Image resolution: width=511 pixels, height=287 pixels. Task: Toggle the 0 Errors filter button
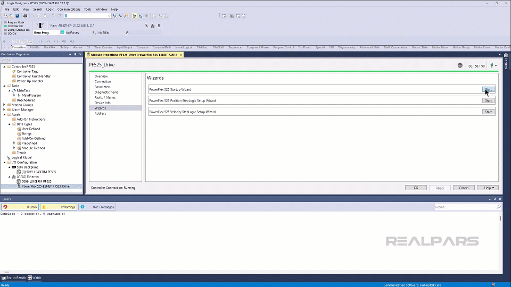tap(20, 207)
